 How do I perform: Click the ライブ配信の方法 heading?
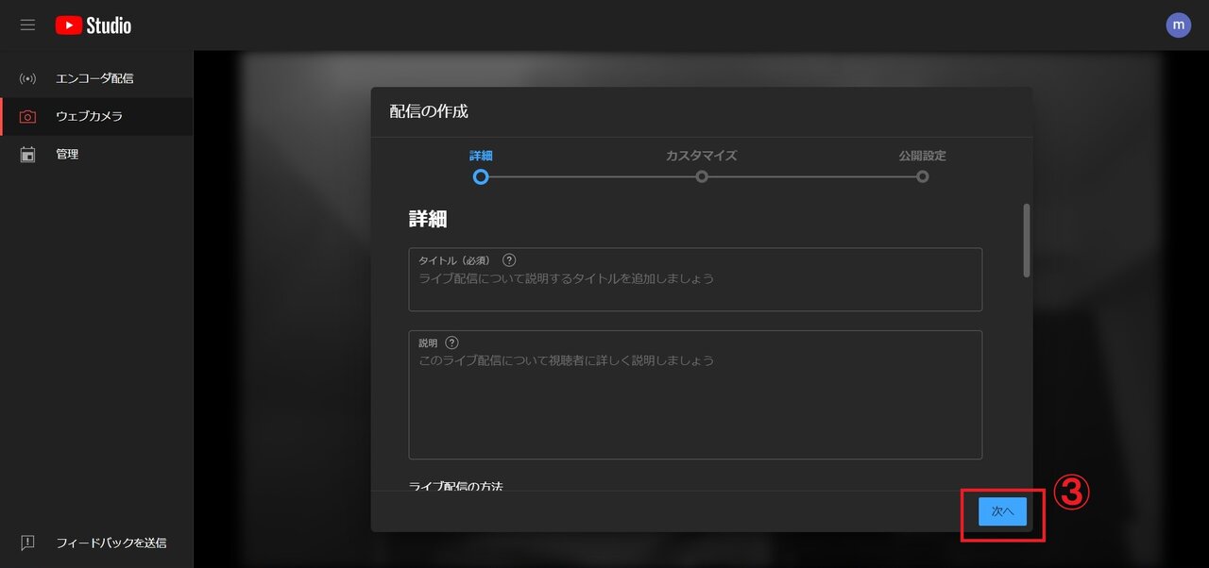coord(456,486)
